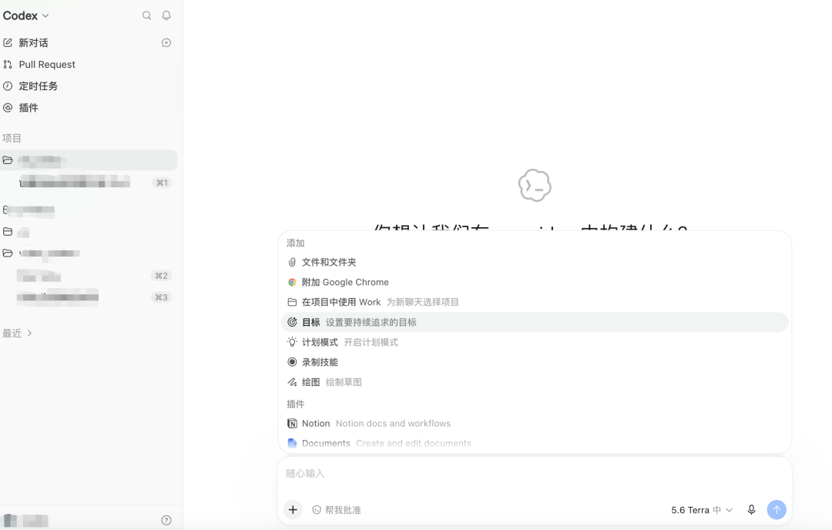Choose the Documents plugin

(535, 443)
